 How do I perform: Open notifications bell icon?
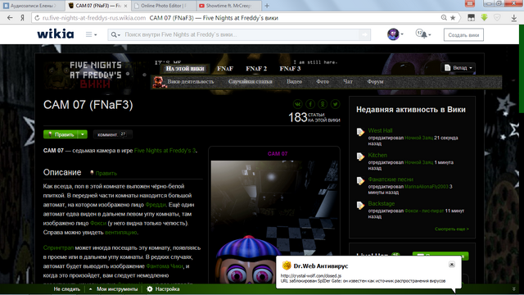423,34
